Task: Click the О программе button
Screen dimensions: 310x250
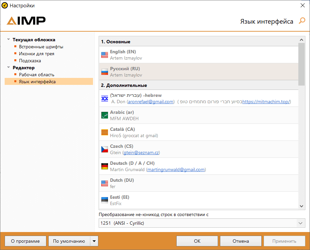Action: [26, 241]
